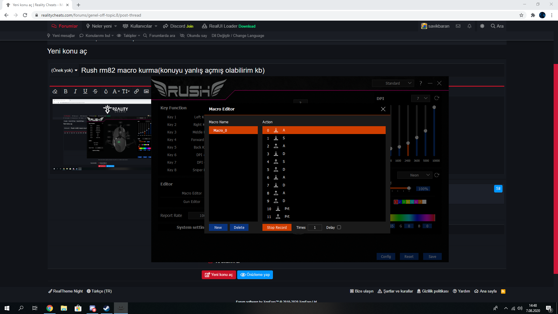Click the Times input field
The image size is (558, 314).
coord(315,227)
